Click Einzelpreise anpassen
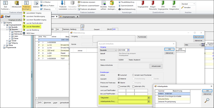Screen dimensions: 214x108 coord(86,2)
